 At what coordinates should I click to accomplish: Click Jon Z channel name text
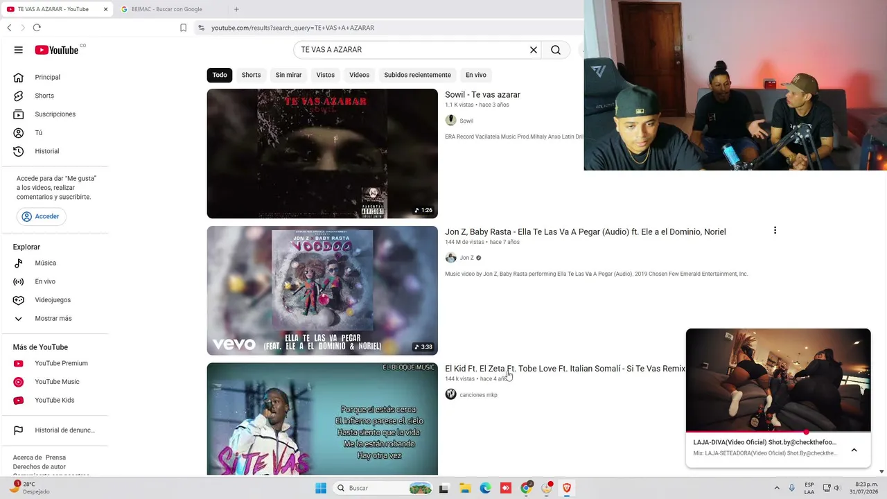click(467, 258)
